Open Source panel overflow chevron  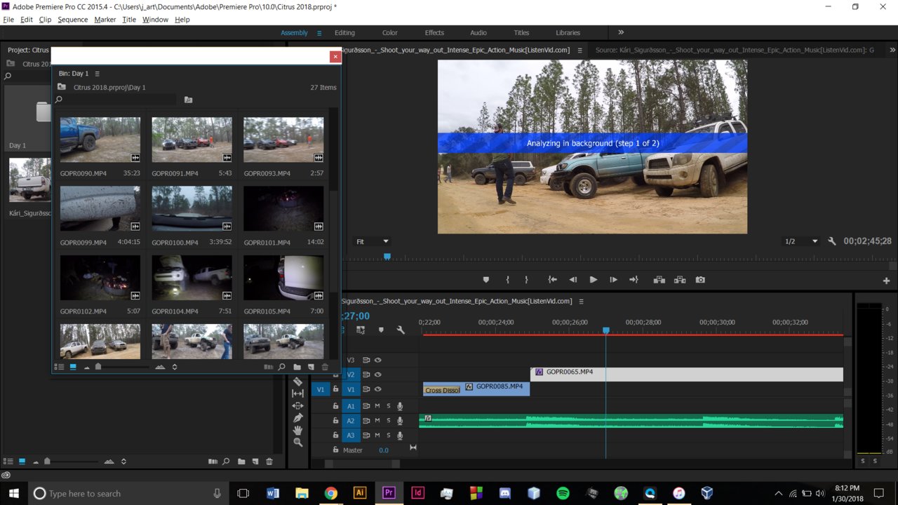click(x=892, y=50)
